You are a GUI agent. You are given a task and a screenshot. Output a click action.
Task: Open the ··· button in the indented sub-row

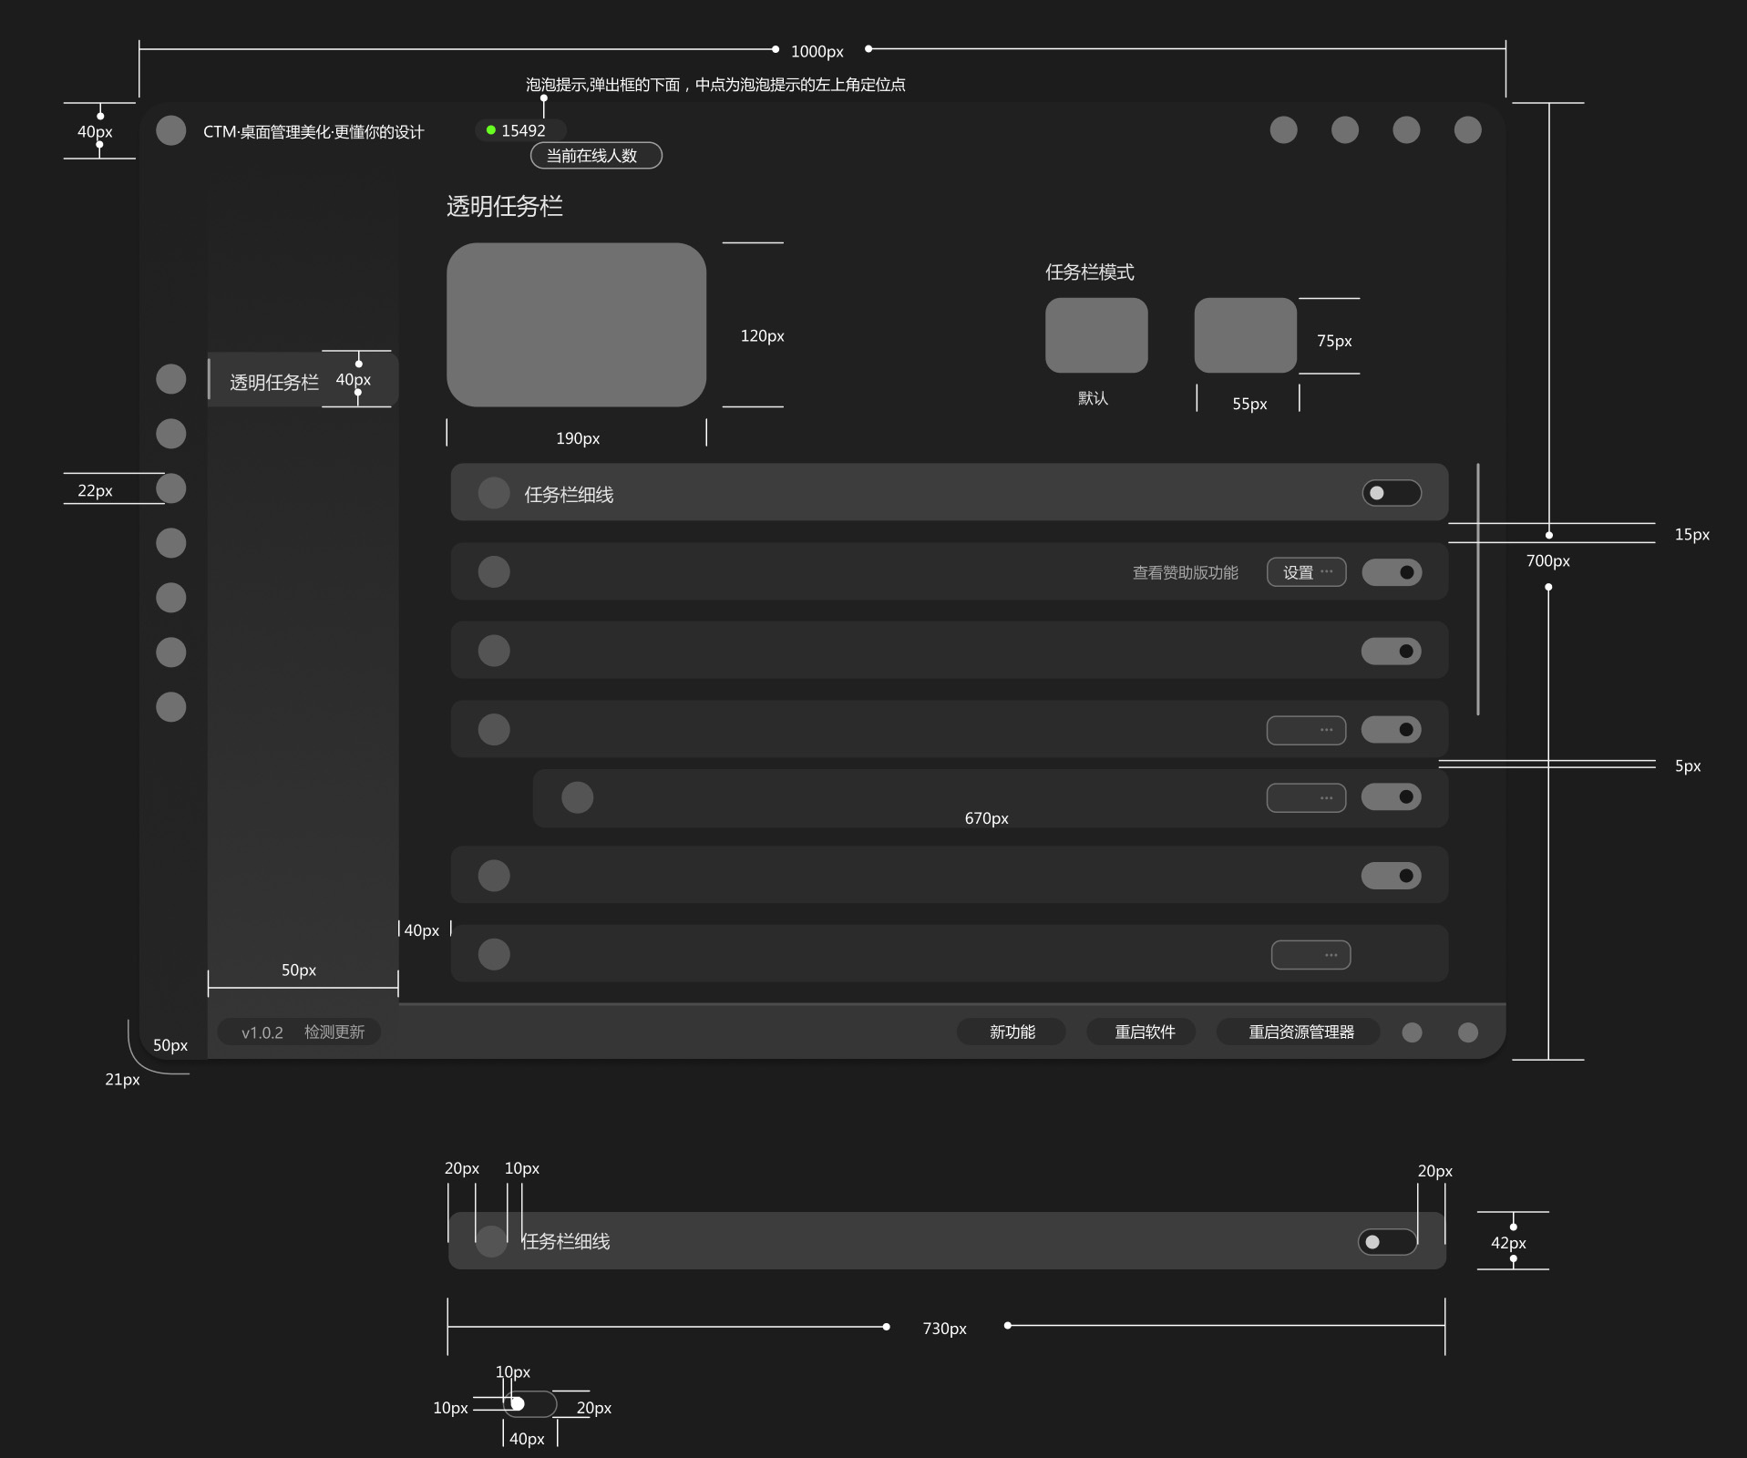click(1306, 797)
